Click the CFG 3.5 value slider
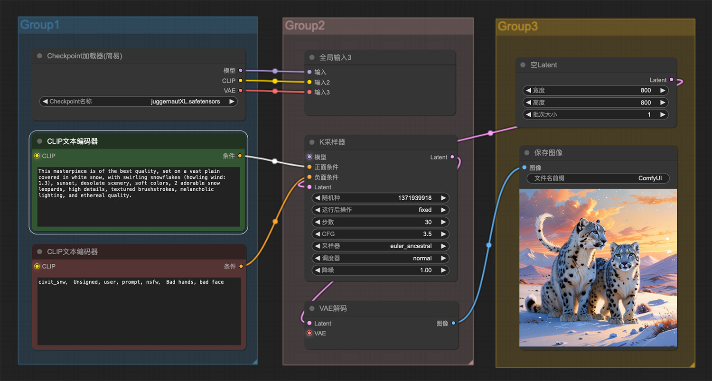Viewport: 712px width, 381px height. (380, 234)
